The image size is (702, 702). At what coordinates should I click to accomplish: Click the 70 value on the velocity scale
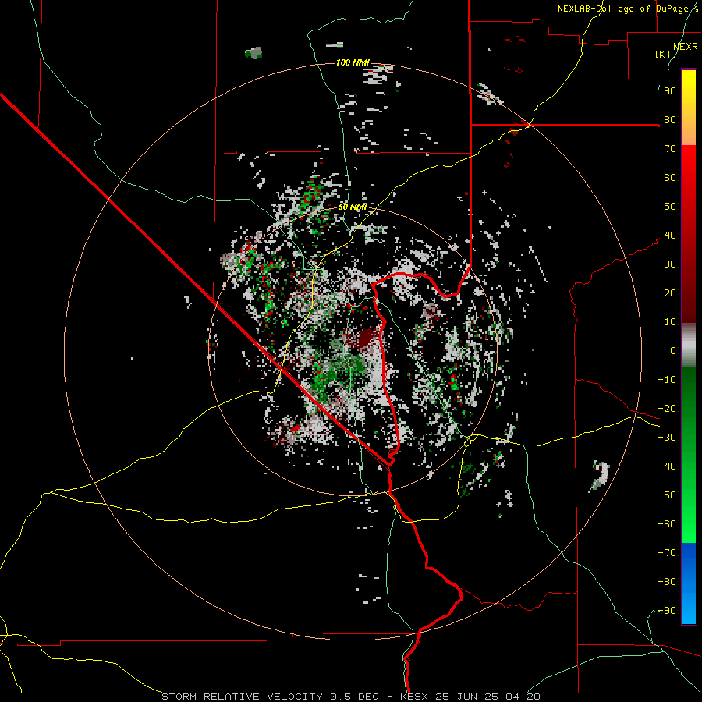click(670, 149)
